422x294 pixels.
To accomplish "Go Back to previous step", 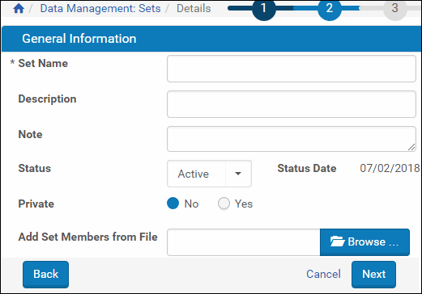I will [45, 275].
